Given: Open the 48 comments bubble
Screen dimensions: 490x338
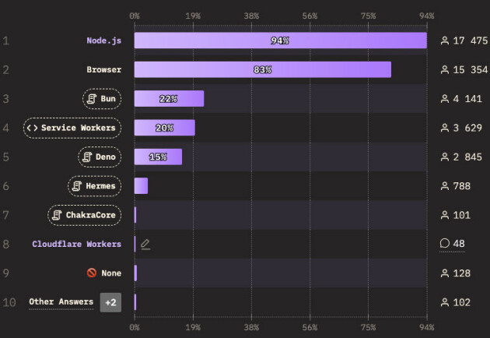Looking at the screenshot, I should click(452, 244).
